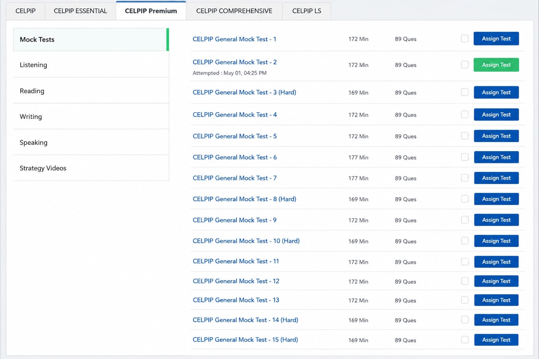The width and height of the screenshot is (539, 359).
Task: Tick the checkbox for Mock Test - 12
Action: 465,281
